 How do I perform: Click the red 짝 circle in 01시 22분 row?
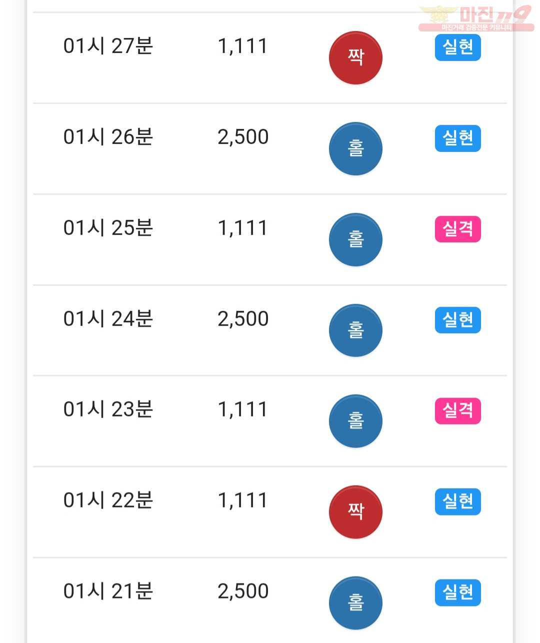tap(355, 512)
